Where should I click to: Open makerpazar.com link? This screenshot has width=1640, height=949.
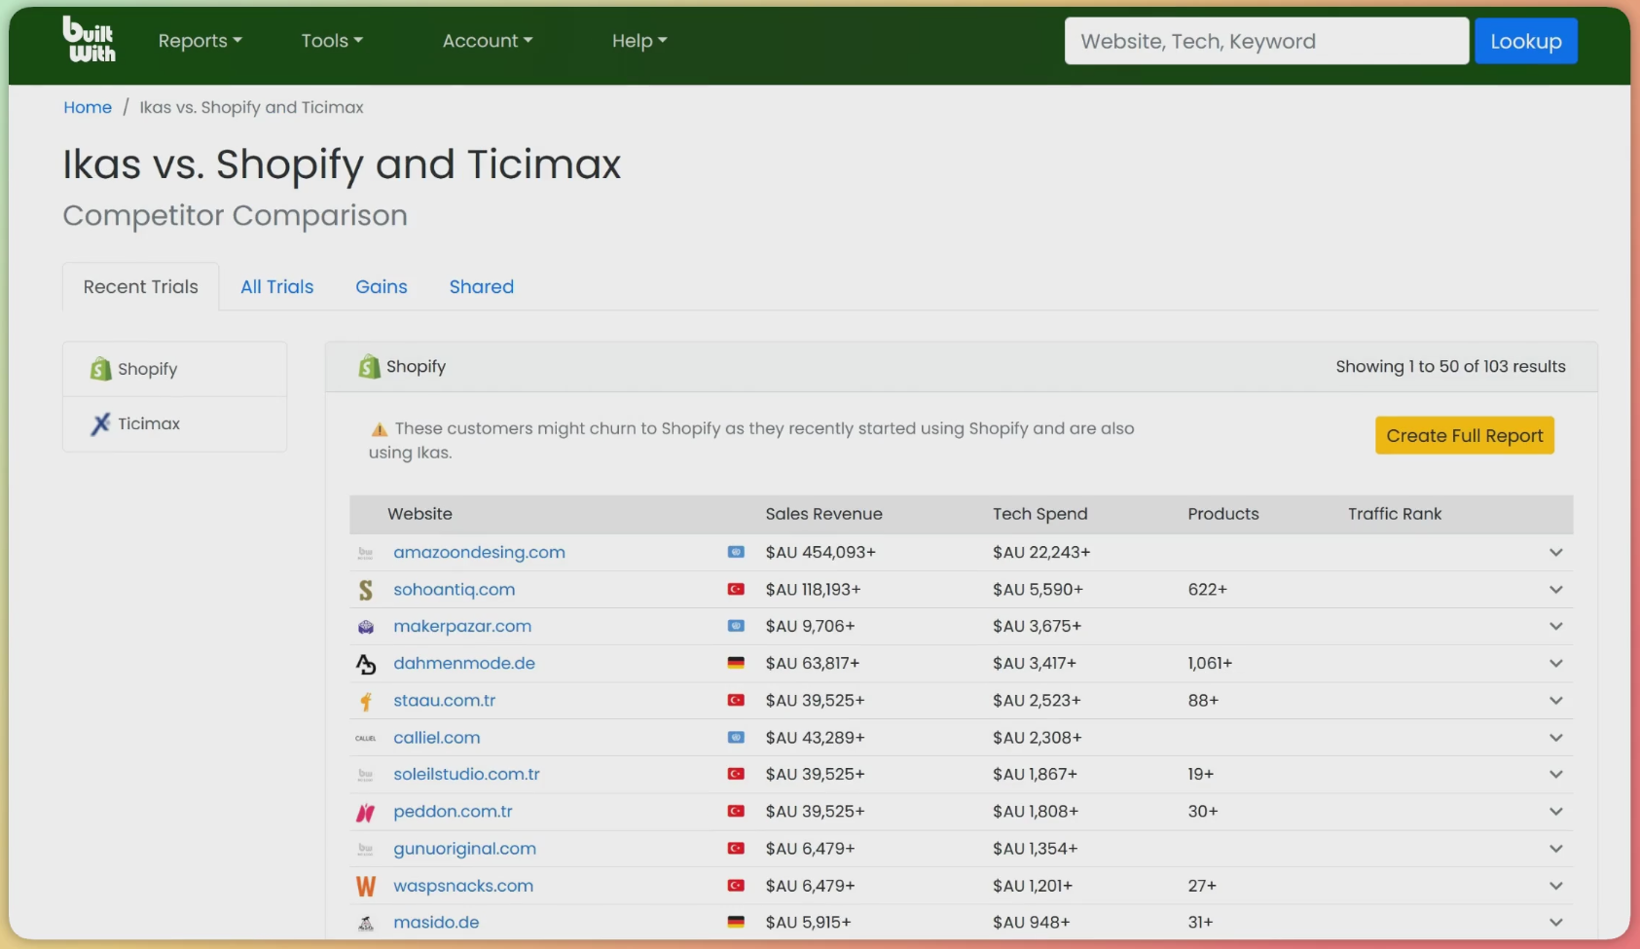[462, 626]
